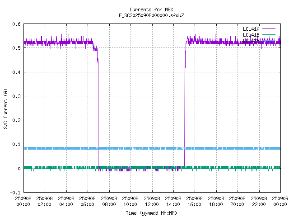Select the LCL42B legend entry

pyautogui.click(x=251, y=41)
